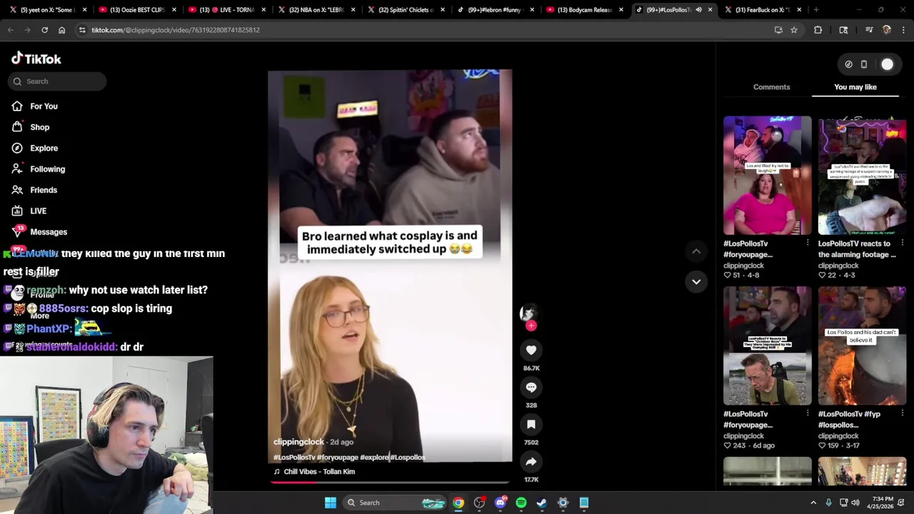Open the browser extensions puzzle icon
Screen dimensions: 914x514
[x=818, y=30]
